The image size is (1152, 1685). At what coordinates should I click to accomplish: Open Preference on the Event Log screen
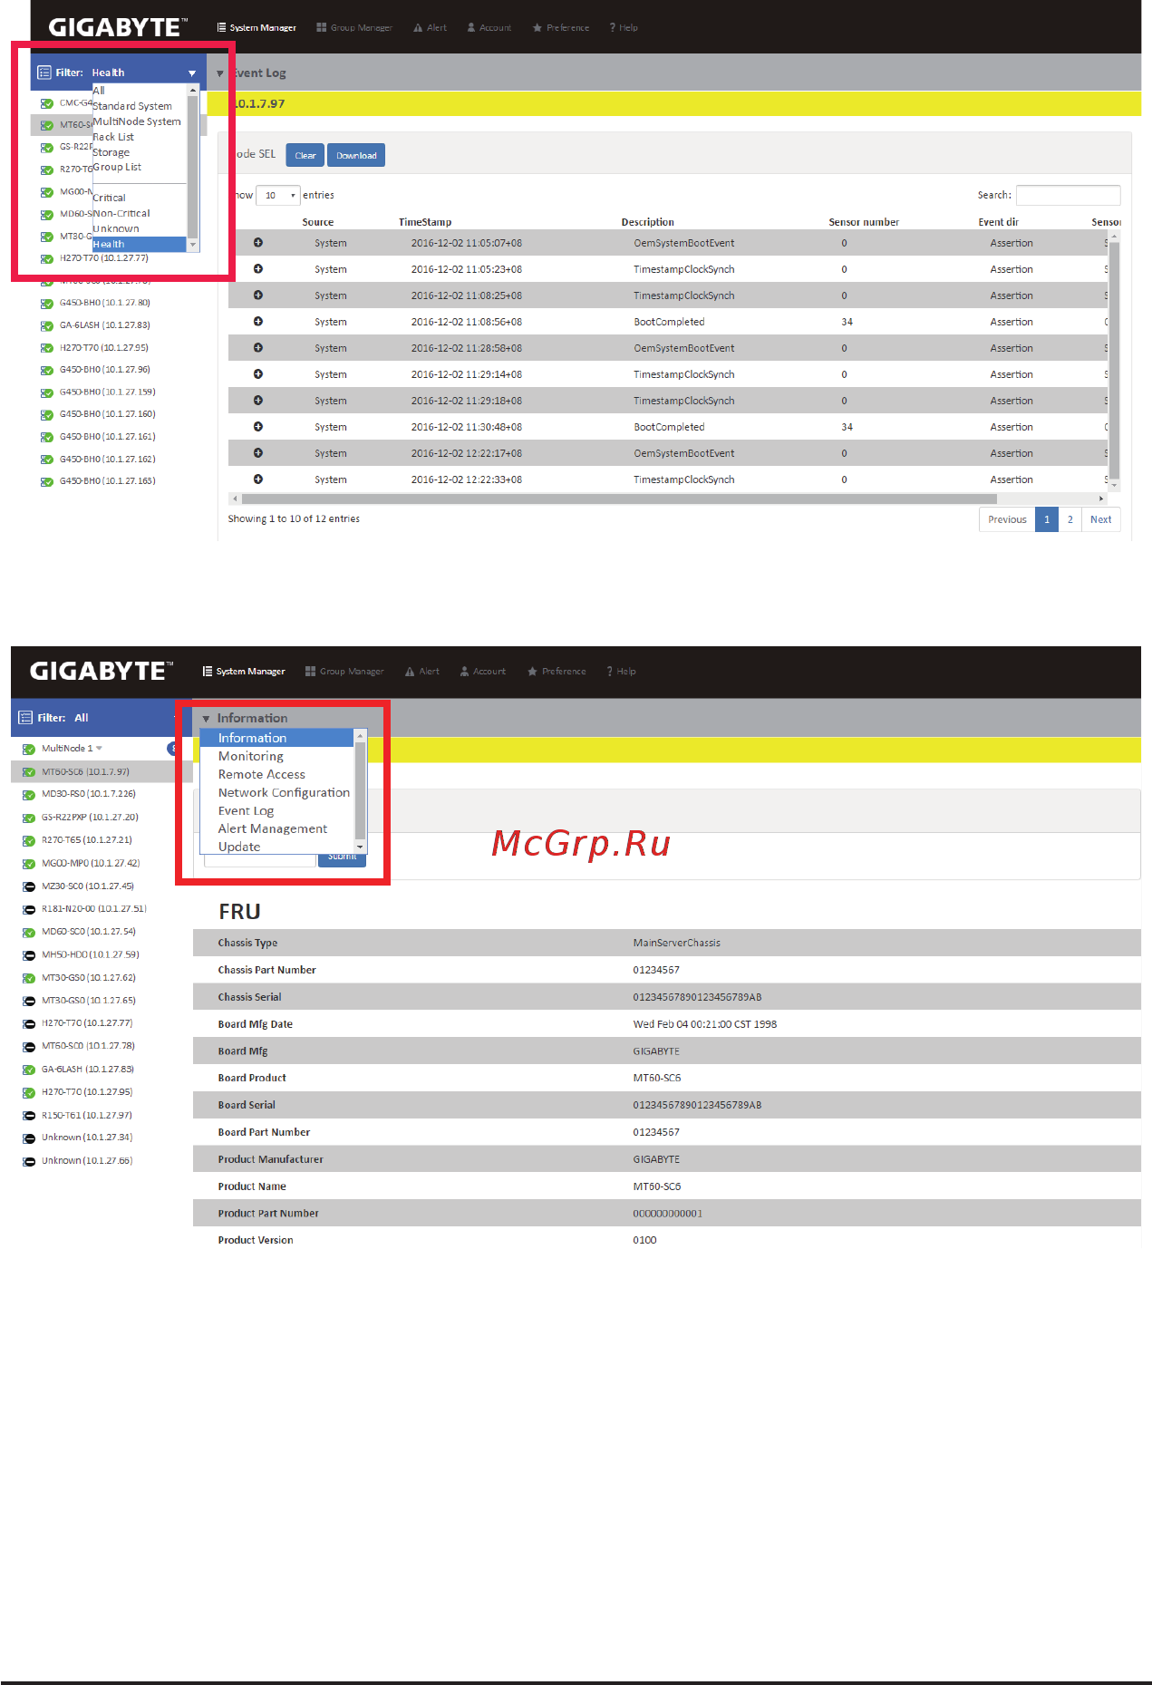(561, 28)
